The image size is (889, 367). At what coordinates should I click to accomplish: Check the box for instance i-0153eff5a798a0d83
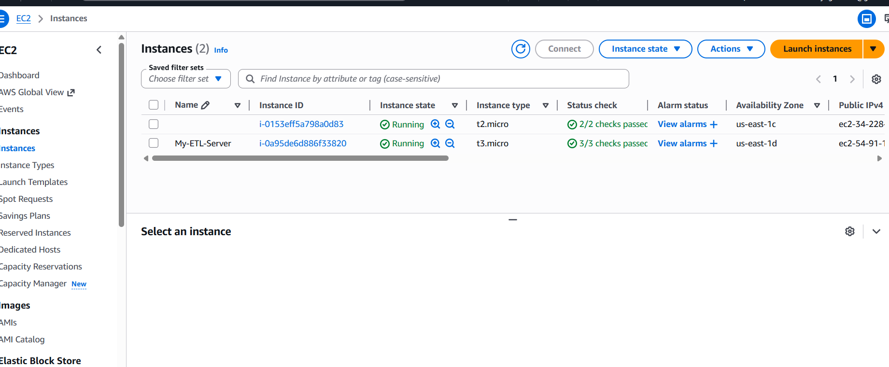click(x=154, y=124)
